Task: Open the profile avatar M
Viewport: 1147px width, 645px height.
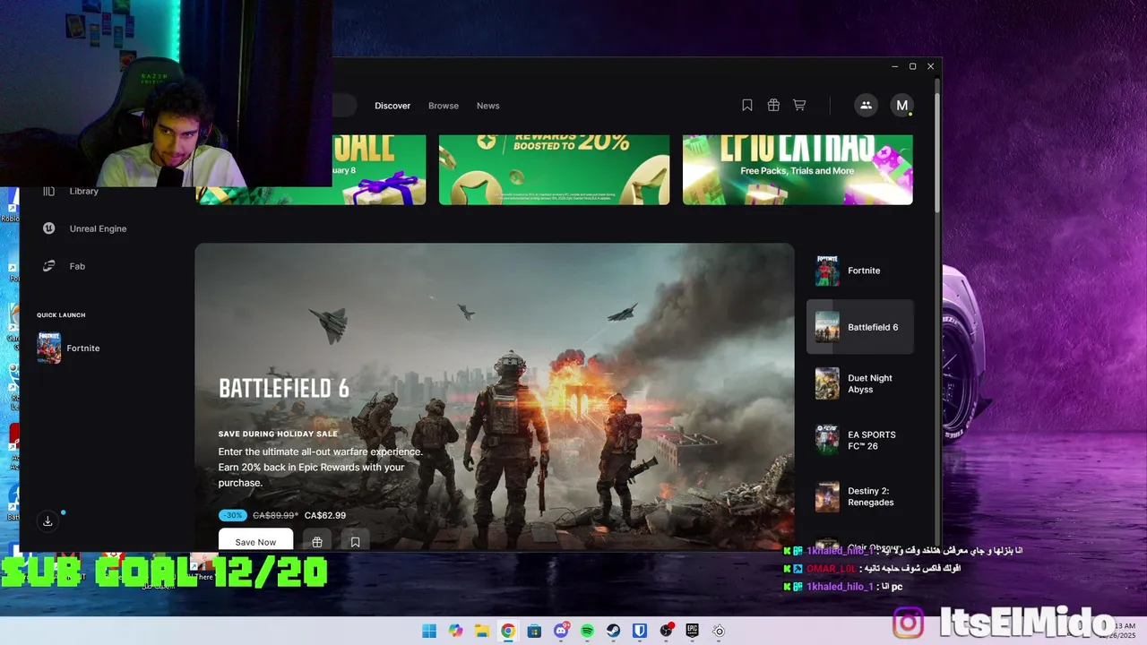Action: 902,106
